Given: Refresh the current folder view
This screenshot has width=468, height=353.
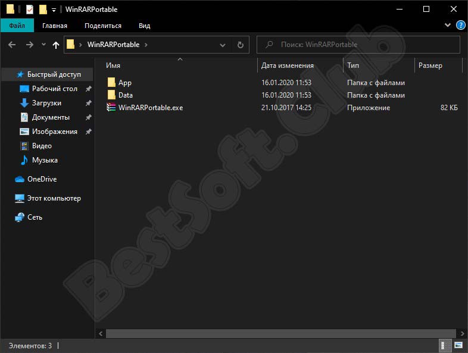Looking at the screenshot, I should pos(241,45).
